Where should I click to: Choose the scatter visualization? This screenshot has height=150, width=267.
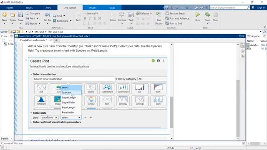coord(91,89)
